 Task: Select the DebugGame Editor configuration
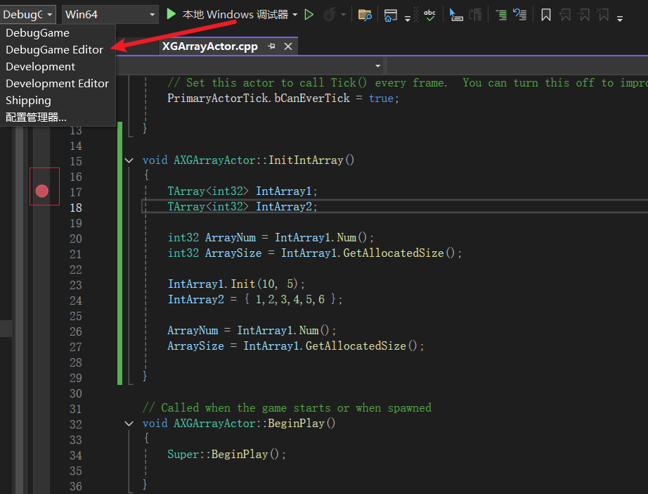tap(58, 50)
